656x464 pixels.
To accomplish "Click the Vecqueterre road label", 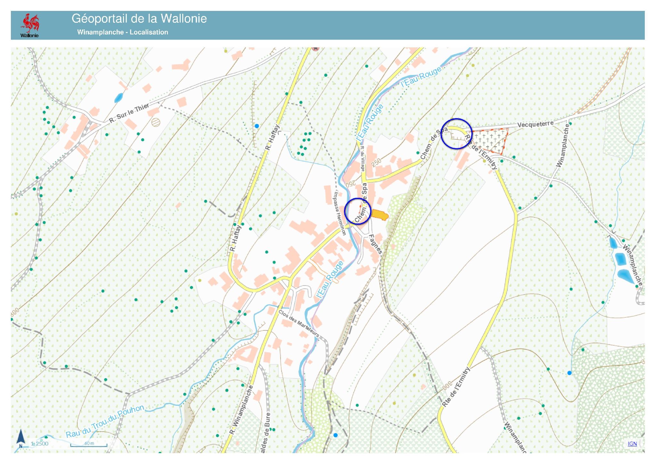I will click(x=535, y=124).
